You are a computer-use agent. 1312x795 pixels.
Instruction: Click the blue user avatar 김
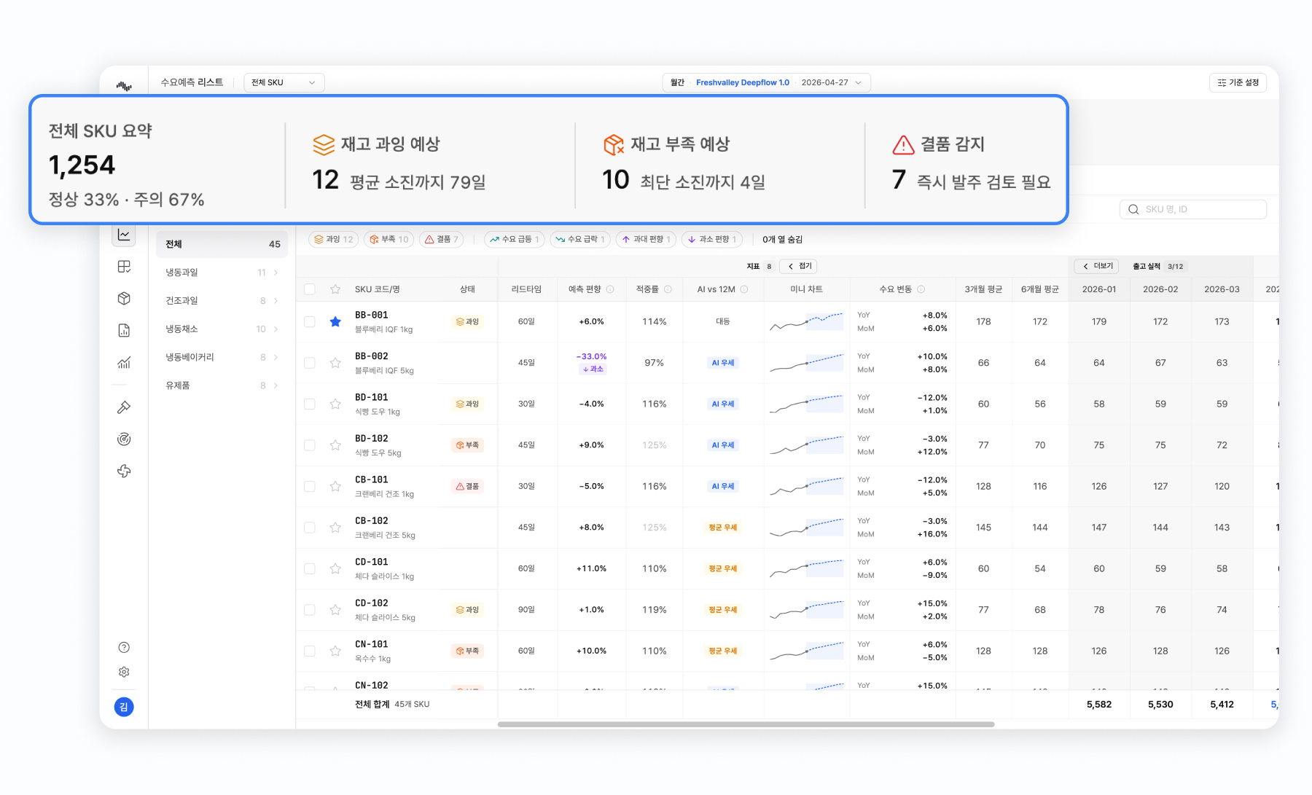pyautogui.click(x=124, y=707)
